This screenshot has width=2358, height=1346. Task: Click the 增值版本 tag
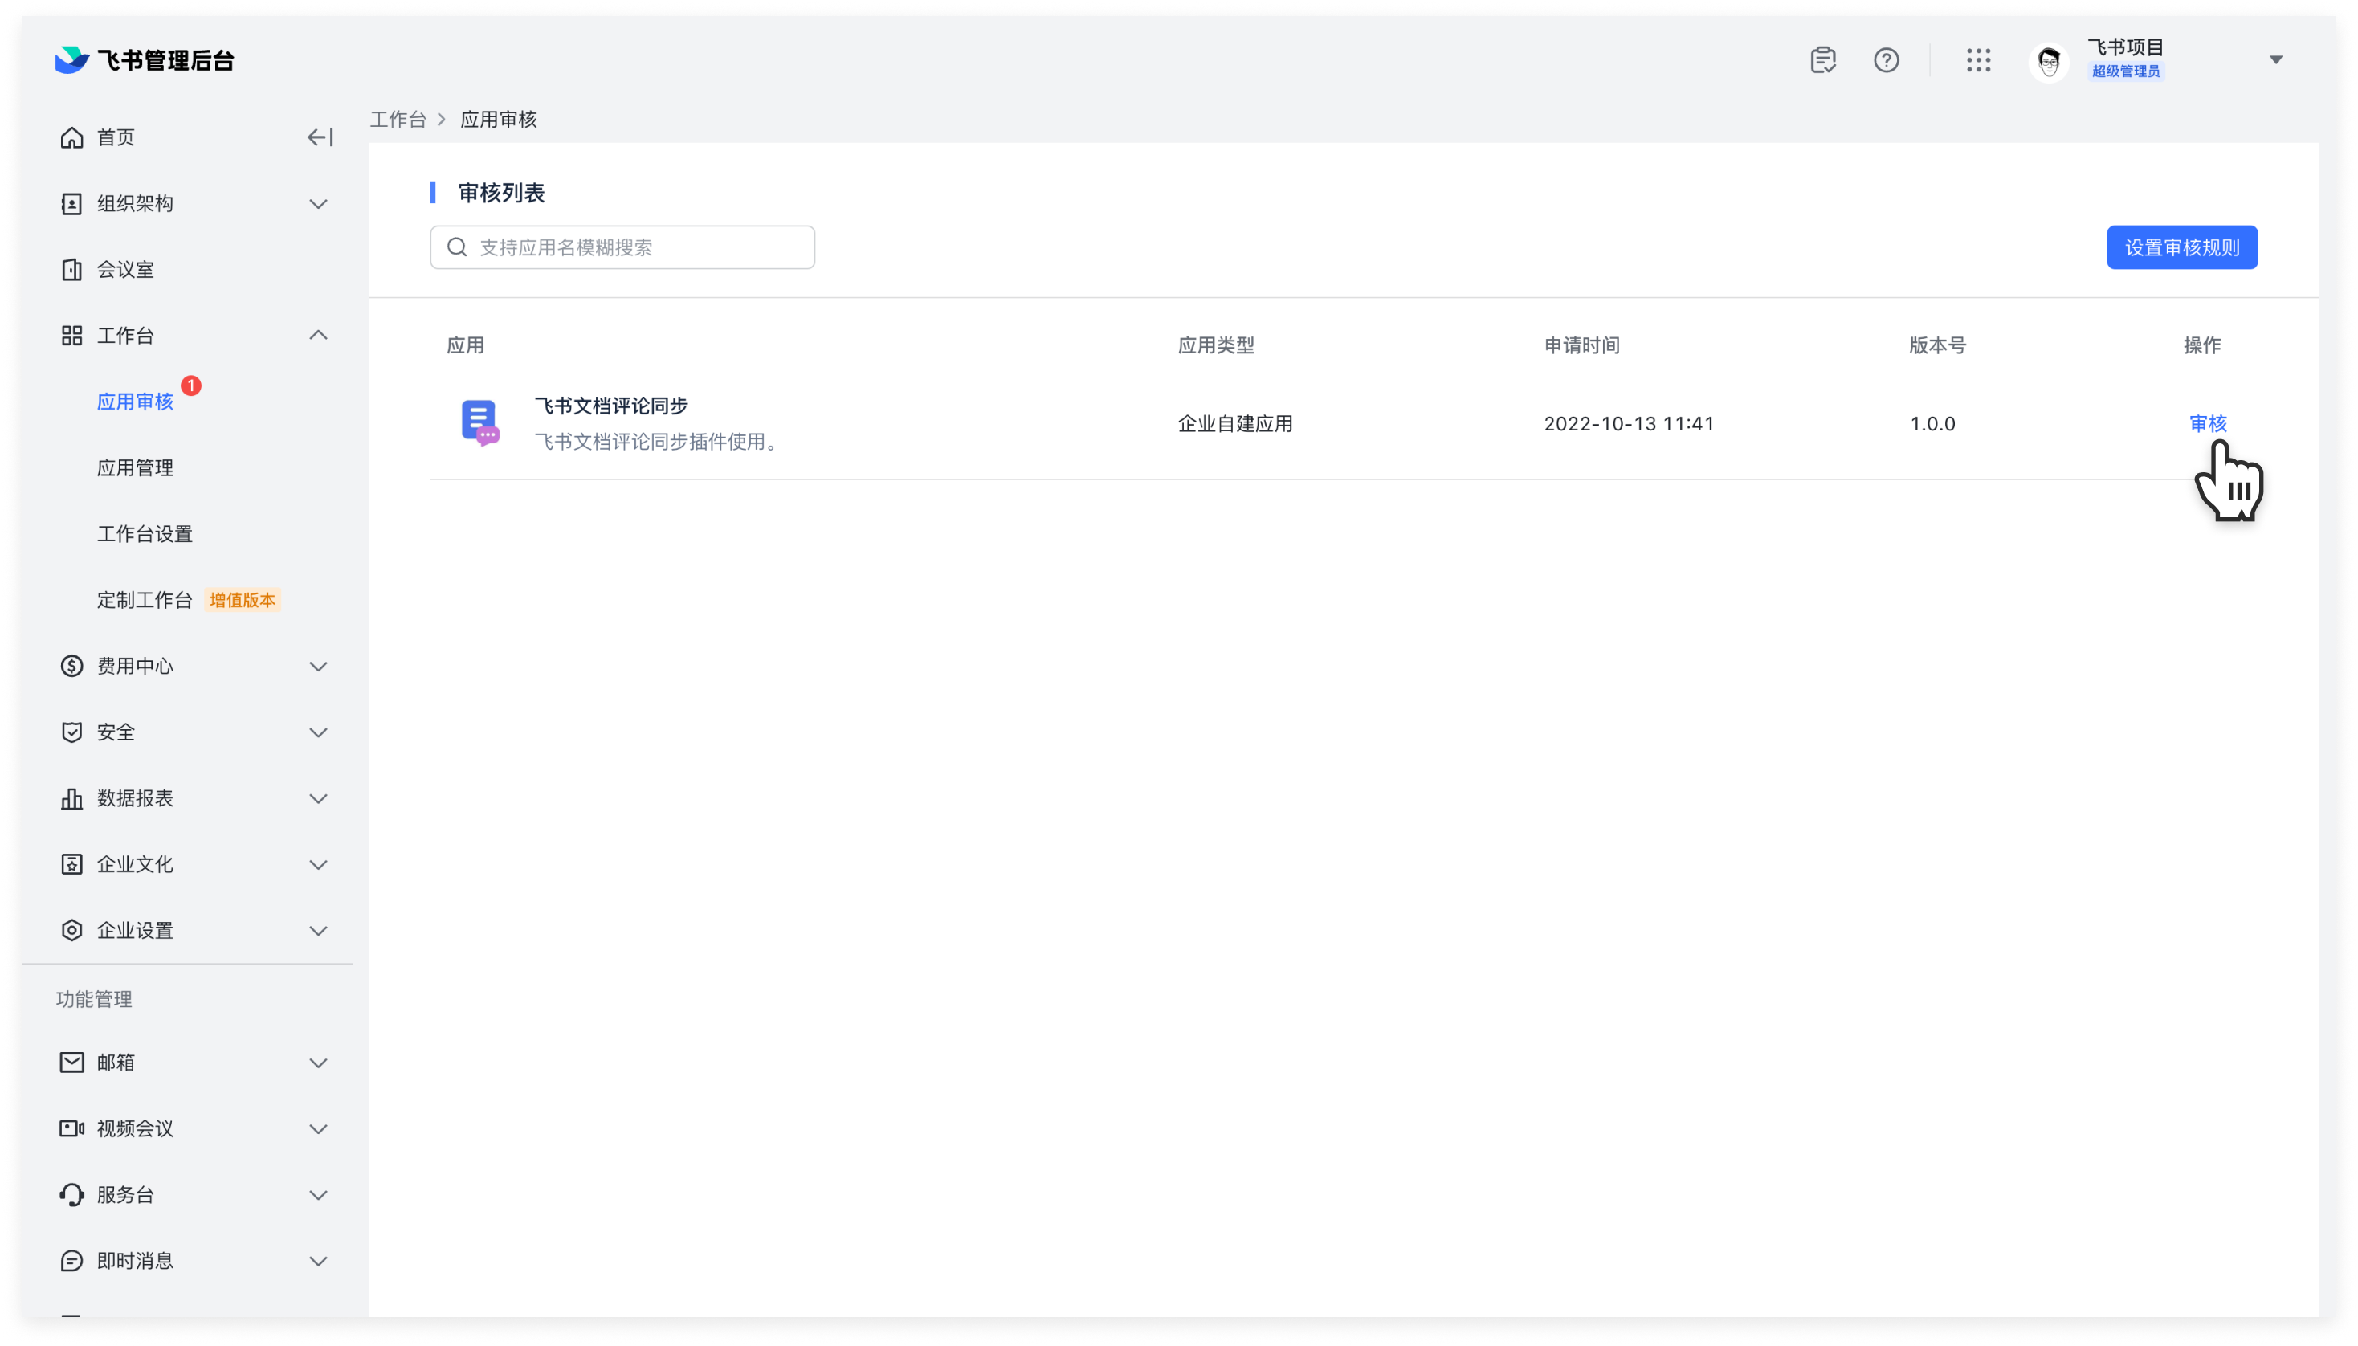pos(243,600)
